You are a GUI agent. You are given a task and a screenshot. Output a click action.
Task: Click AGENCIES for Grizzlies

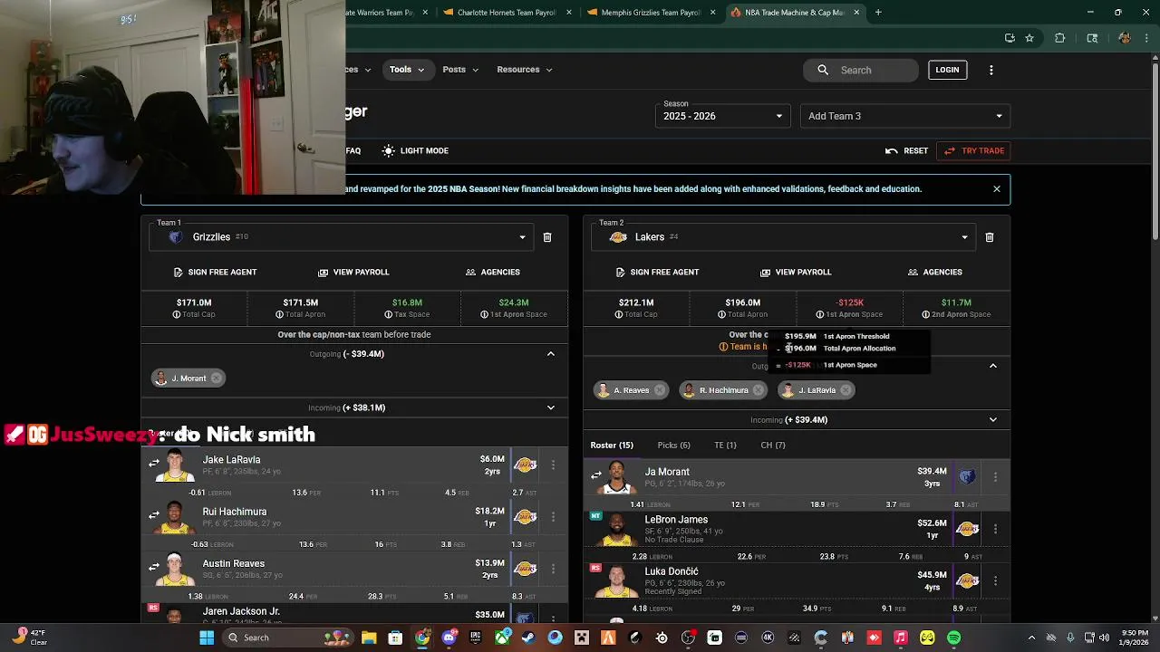coord(492,273)
